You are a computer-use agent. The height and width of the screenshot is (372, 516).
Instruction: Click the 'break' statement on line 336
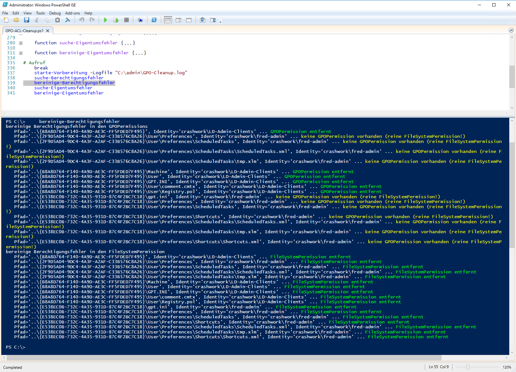point(41,68)
